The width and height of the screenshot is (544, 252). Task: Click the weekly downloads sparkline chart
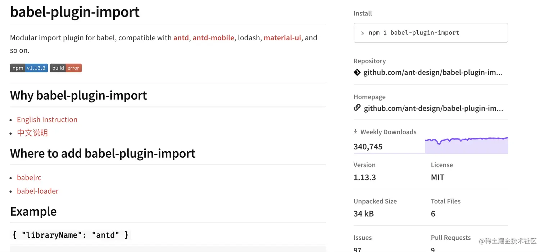click(466, 145)
